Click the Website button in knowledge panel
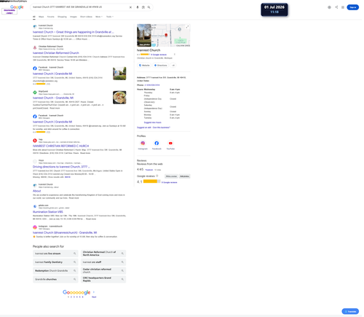 pyautogui.click(x=144, y=66)
